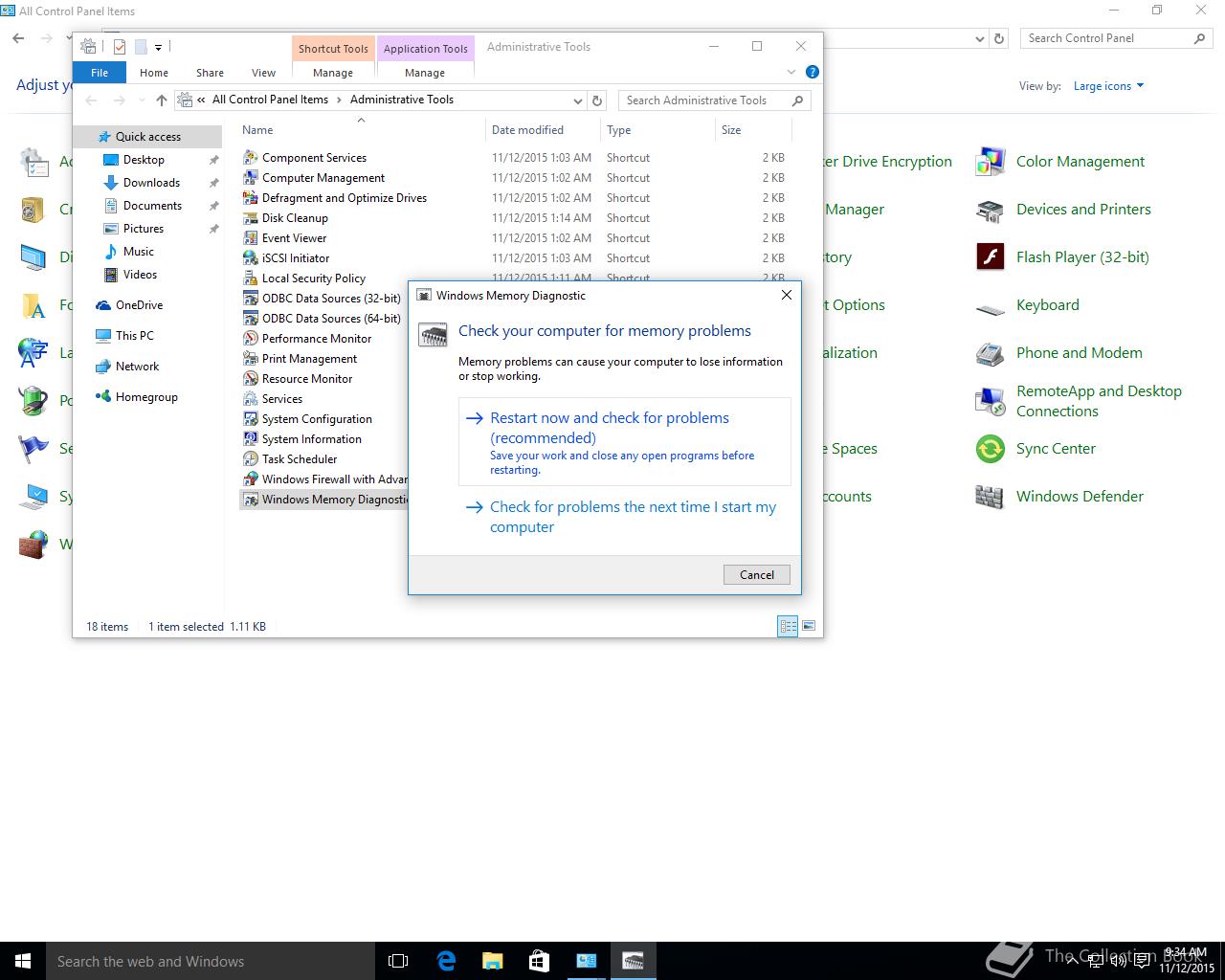Select Check for problems next time I start

click(x=632, y=517)
